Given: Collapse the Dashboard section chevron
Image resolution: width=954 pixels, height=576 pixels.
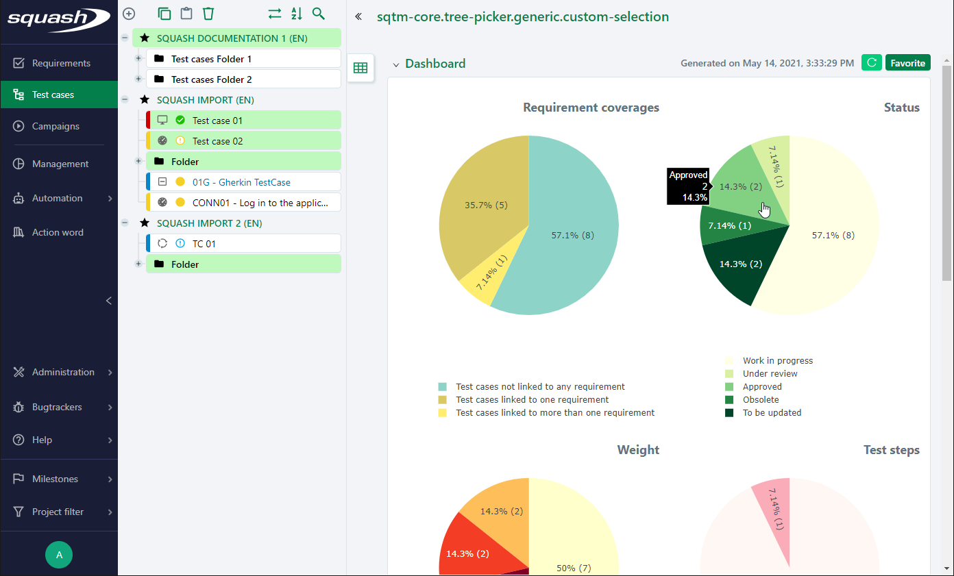Looking at the screenshot, I should [x=396, y=63].
